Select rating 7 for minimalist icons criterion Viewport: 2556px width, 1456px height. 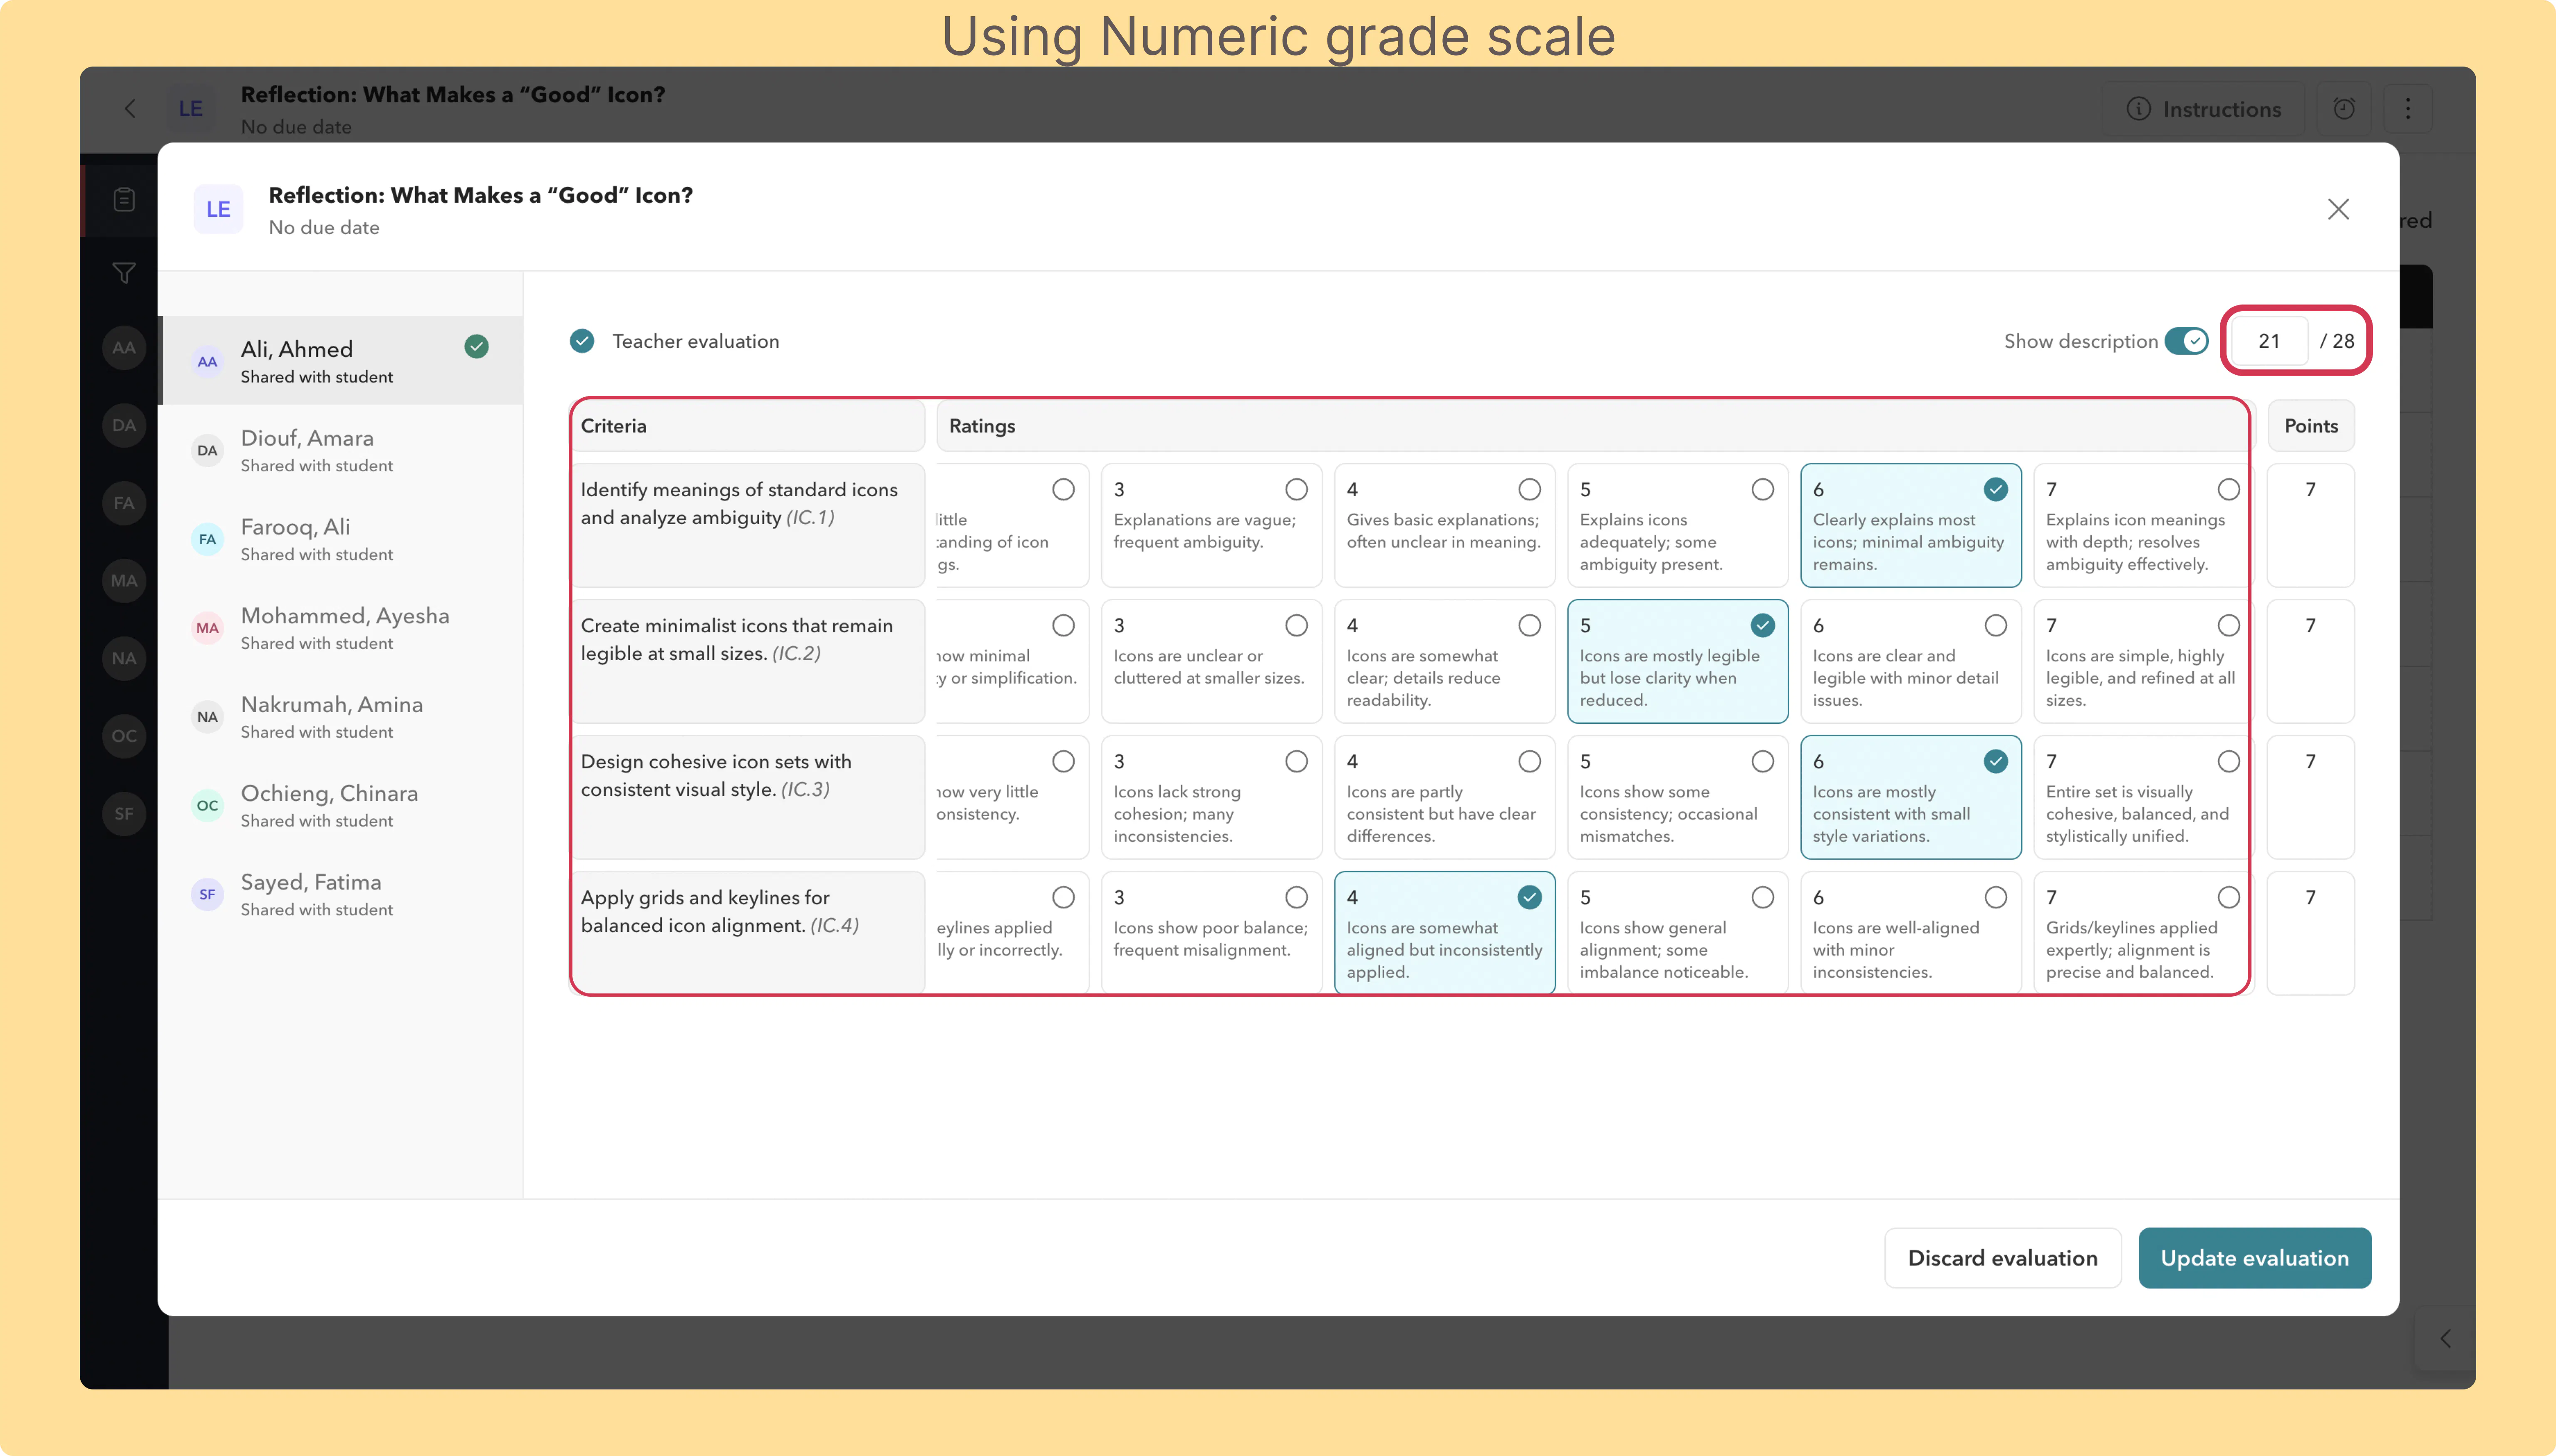coord(2229,626)
